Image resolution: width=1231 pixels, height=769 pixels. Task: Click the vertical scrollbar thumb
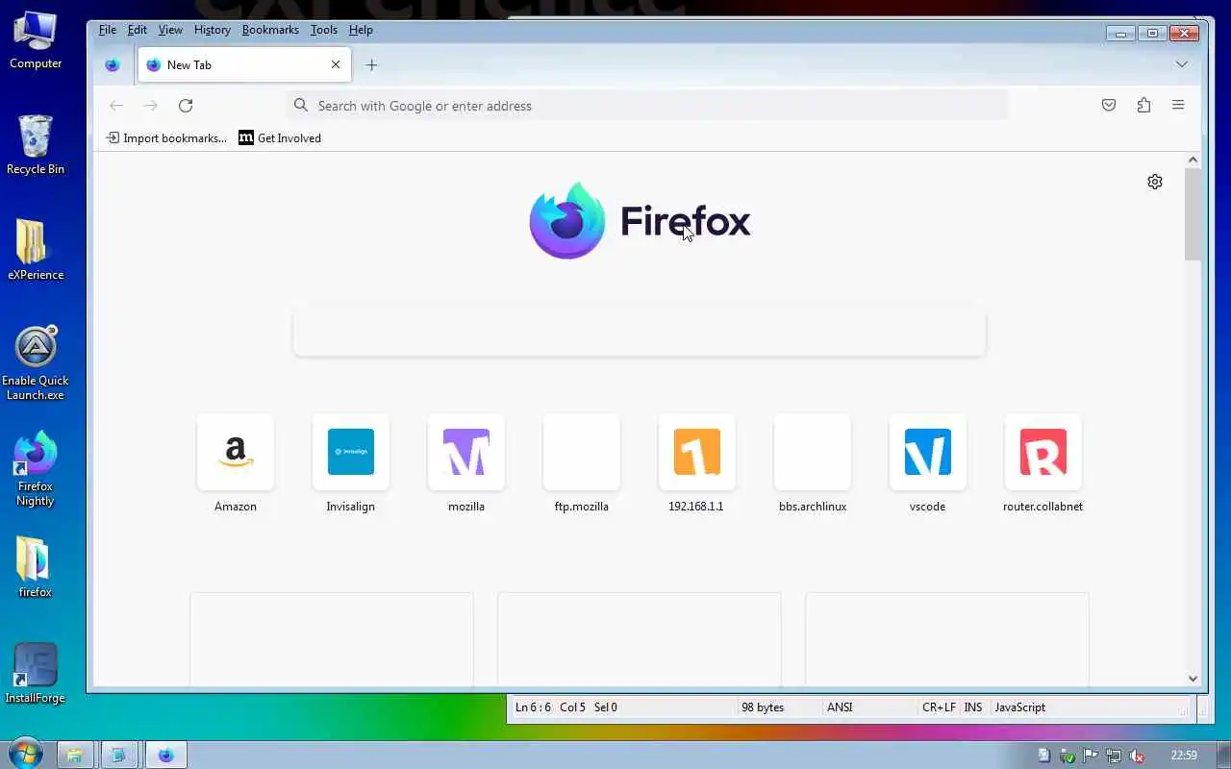pos(1193,213)
